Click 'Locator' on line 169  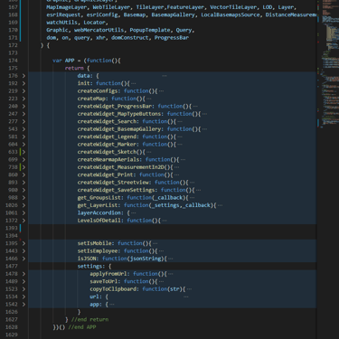94,23
